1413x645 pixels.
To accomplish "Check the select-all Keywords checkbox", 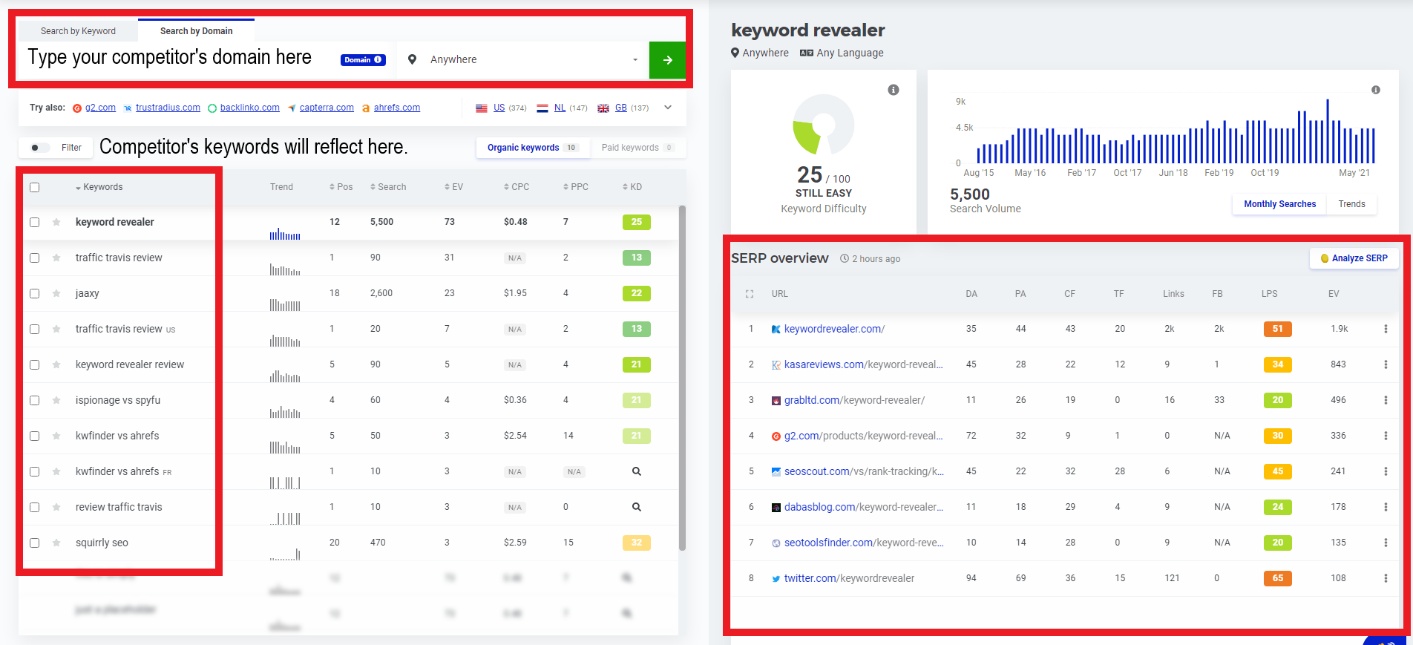I will click(34, 187).
